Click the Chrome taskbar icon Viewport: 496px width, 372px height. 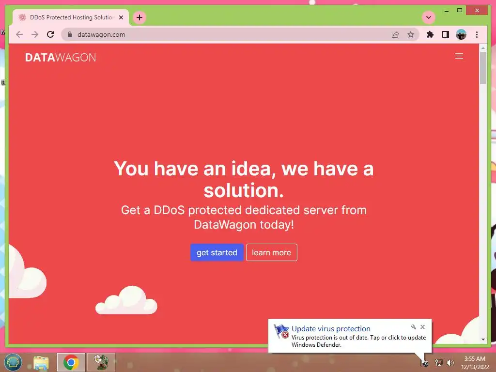coord(71,362)
